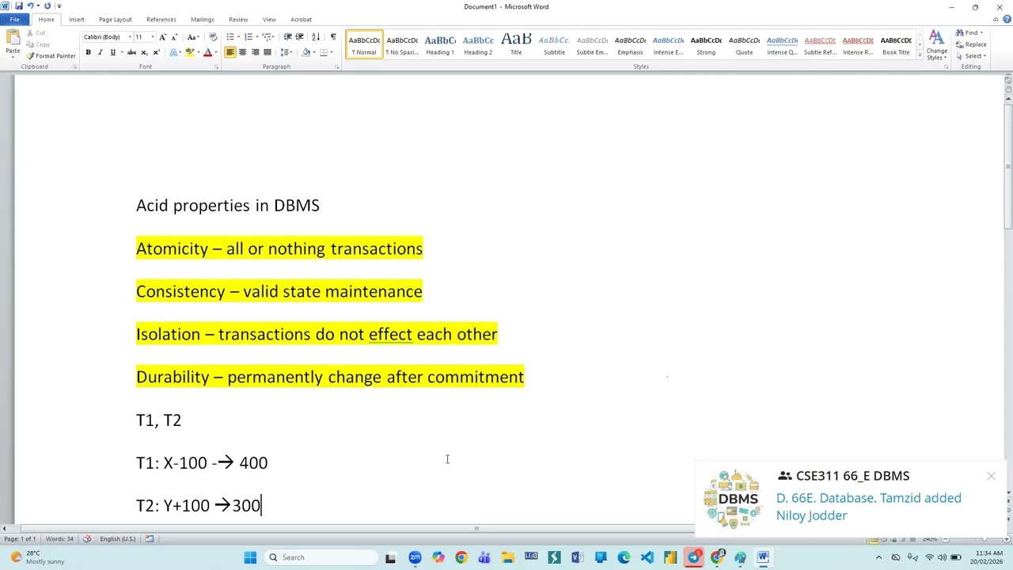Image resolution: width=1013 pixels, height=570 pixels.
Task: Apply yellow text highlight color
Action: (188, 52)
